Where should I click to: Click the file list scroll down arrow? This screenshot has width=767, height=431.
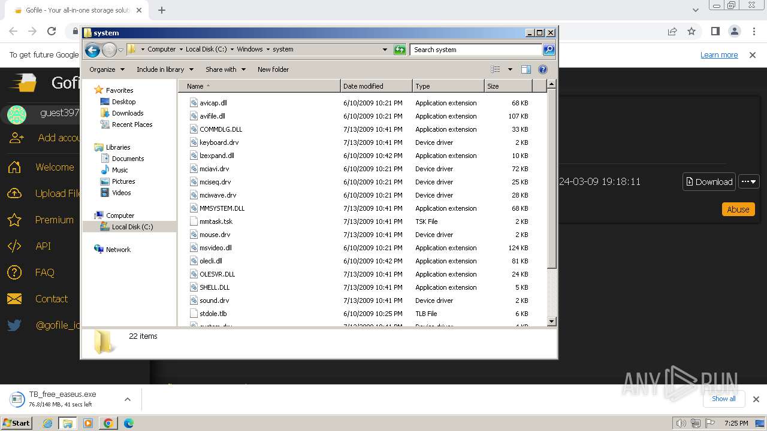pyautogui.click(x=552, y=321)
